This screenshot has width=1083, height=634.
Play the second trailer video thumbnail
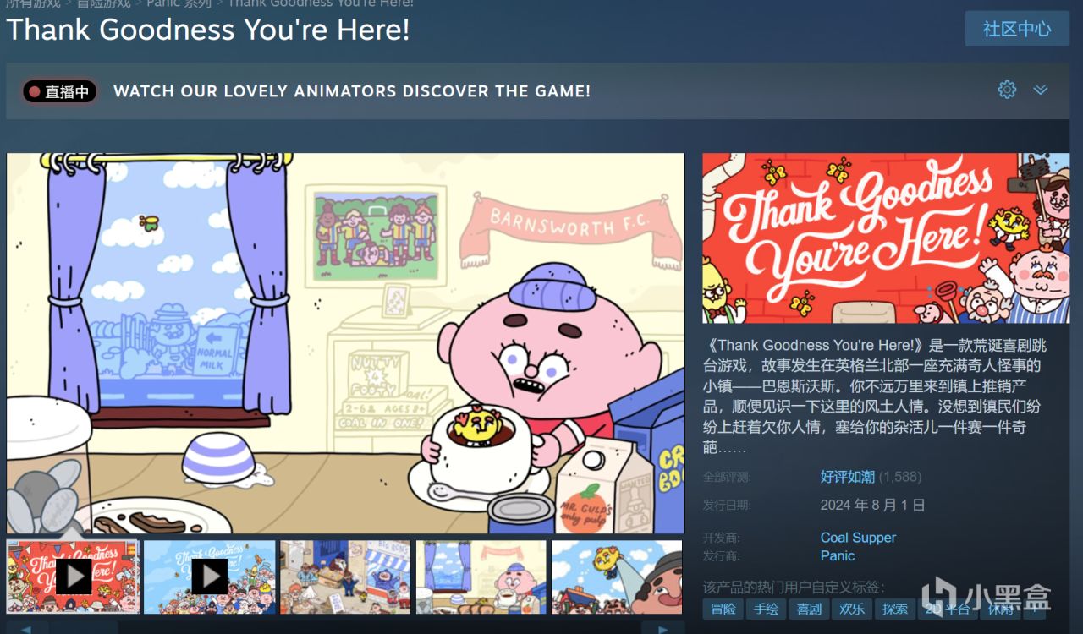pyautogui.click(x=209, y=577)
